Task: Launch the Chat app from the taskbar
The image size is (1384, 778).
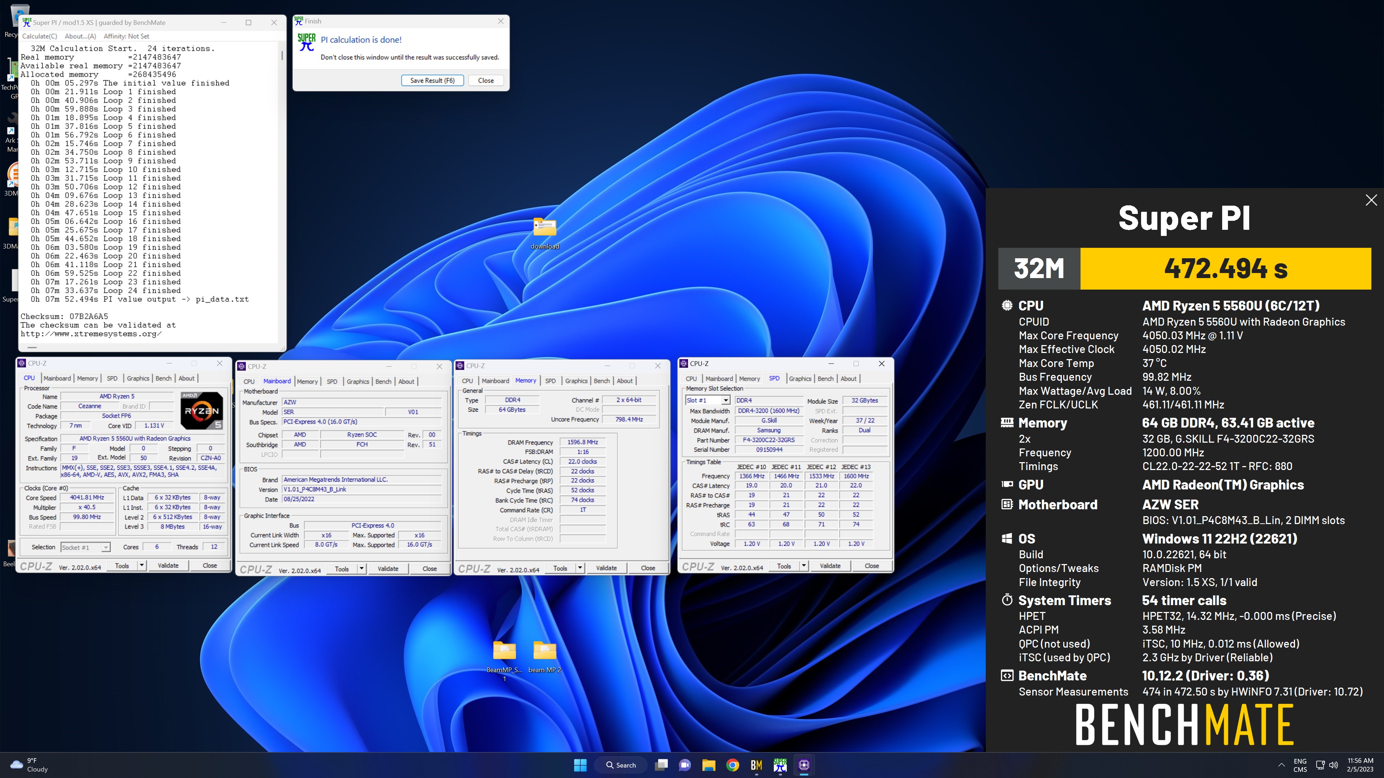Action: coord(684,765)
